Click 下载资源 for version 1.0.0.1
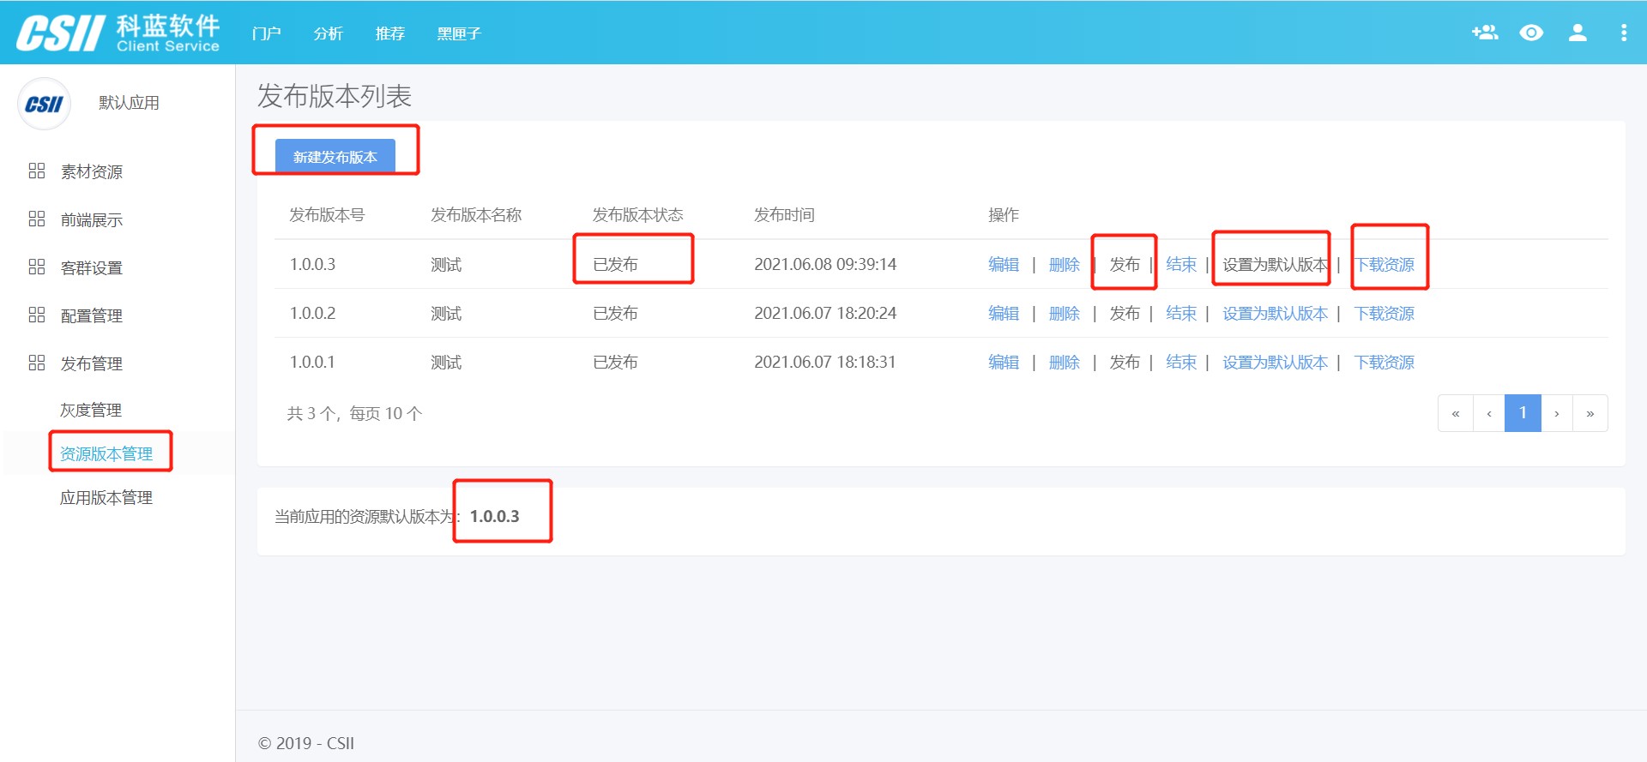 coord(1385,362)
